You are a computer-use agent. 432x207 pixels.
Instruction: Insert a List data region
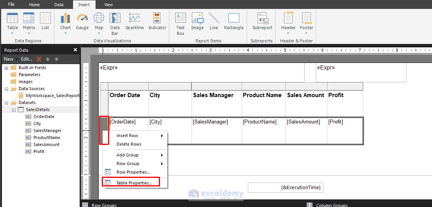45,21
